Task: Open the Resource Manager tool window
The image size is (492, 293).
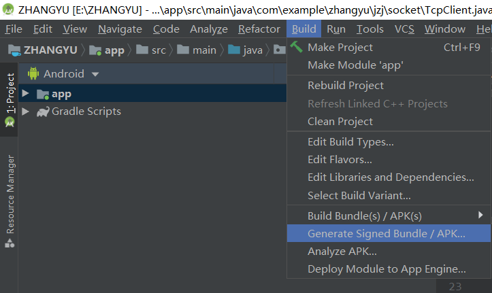Action: click(x=10, y=194)
